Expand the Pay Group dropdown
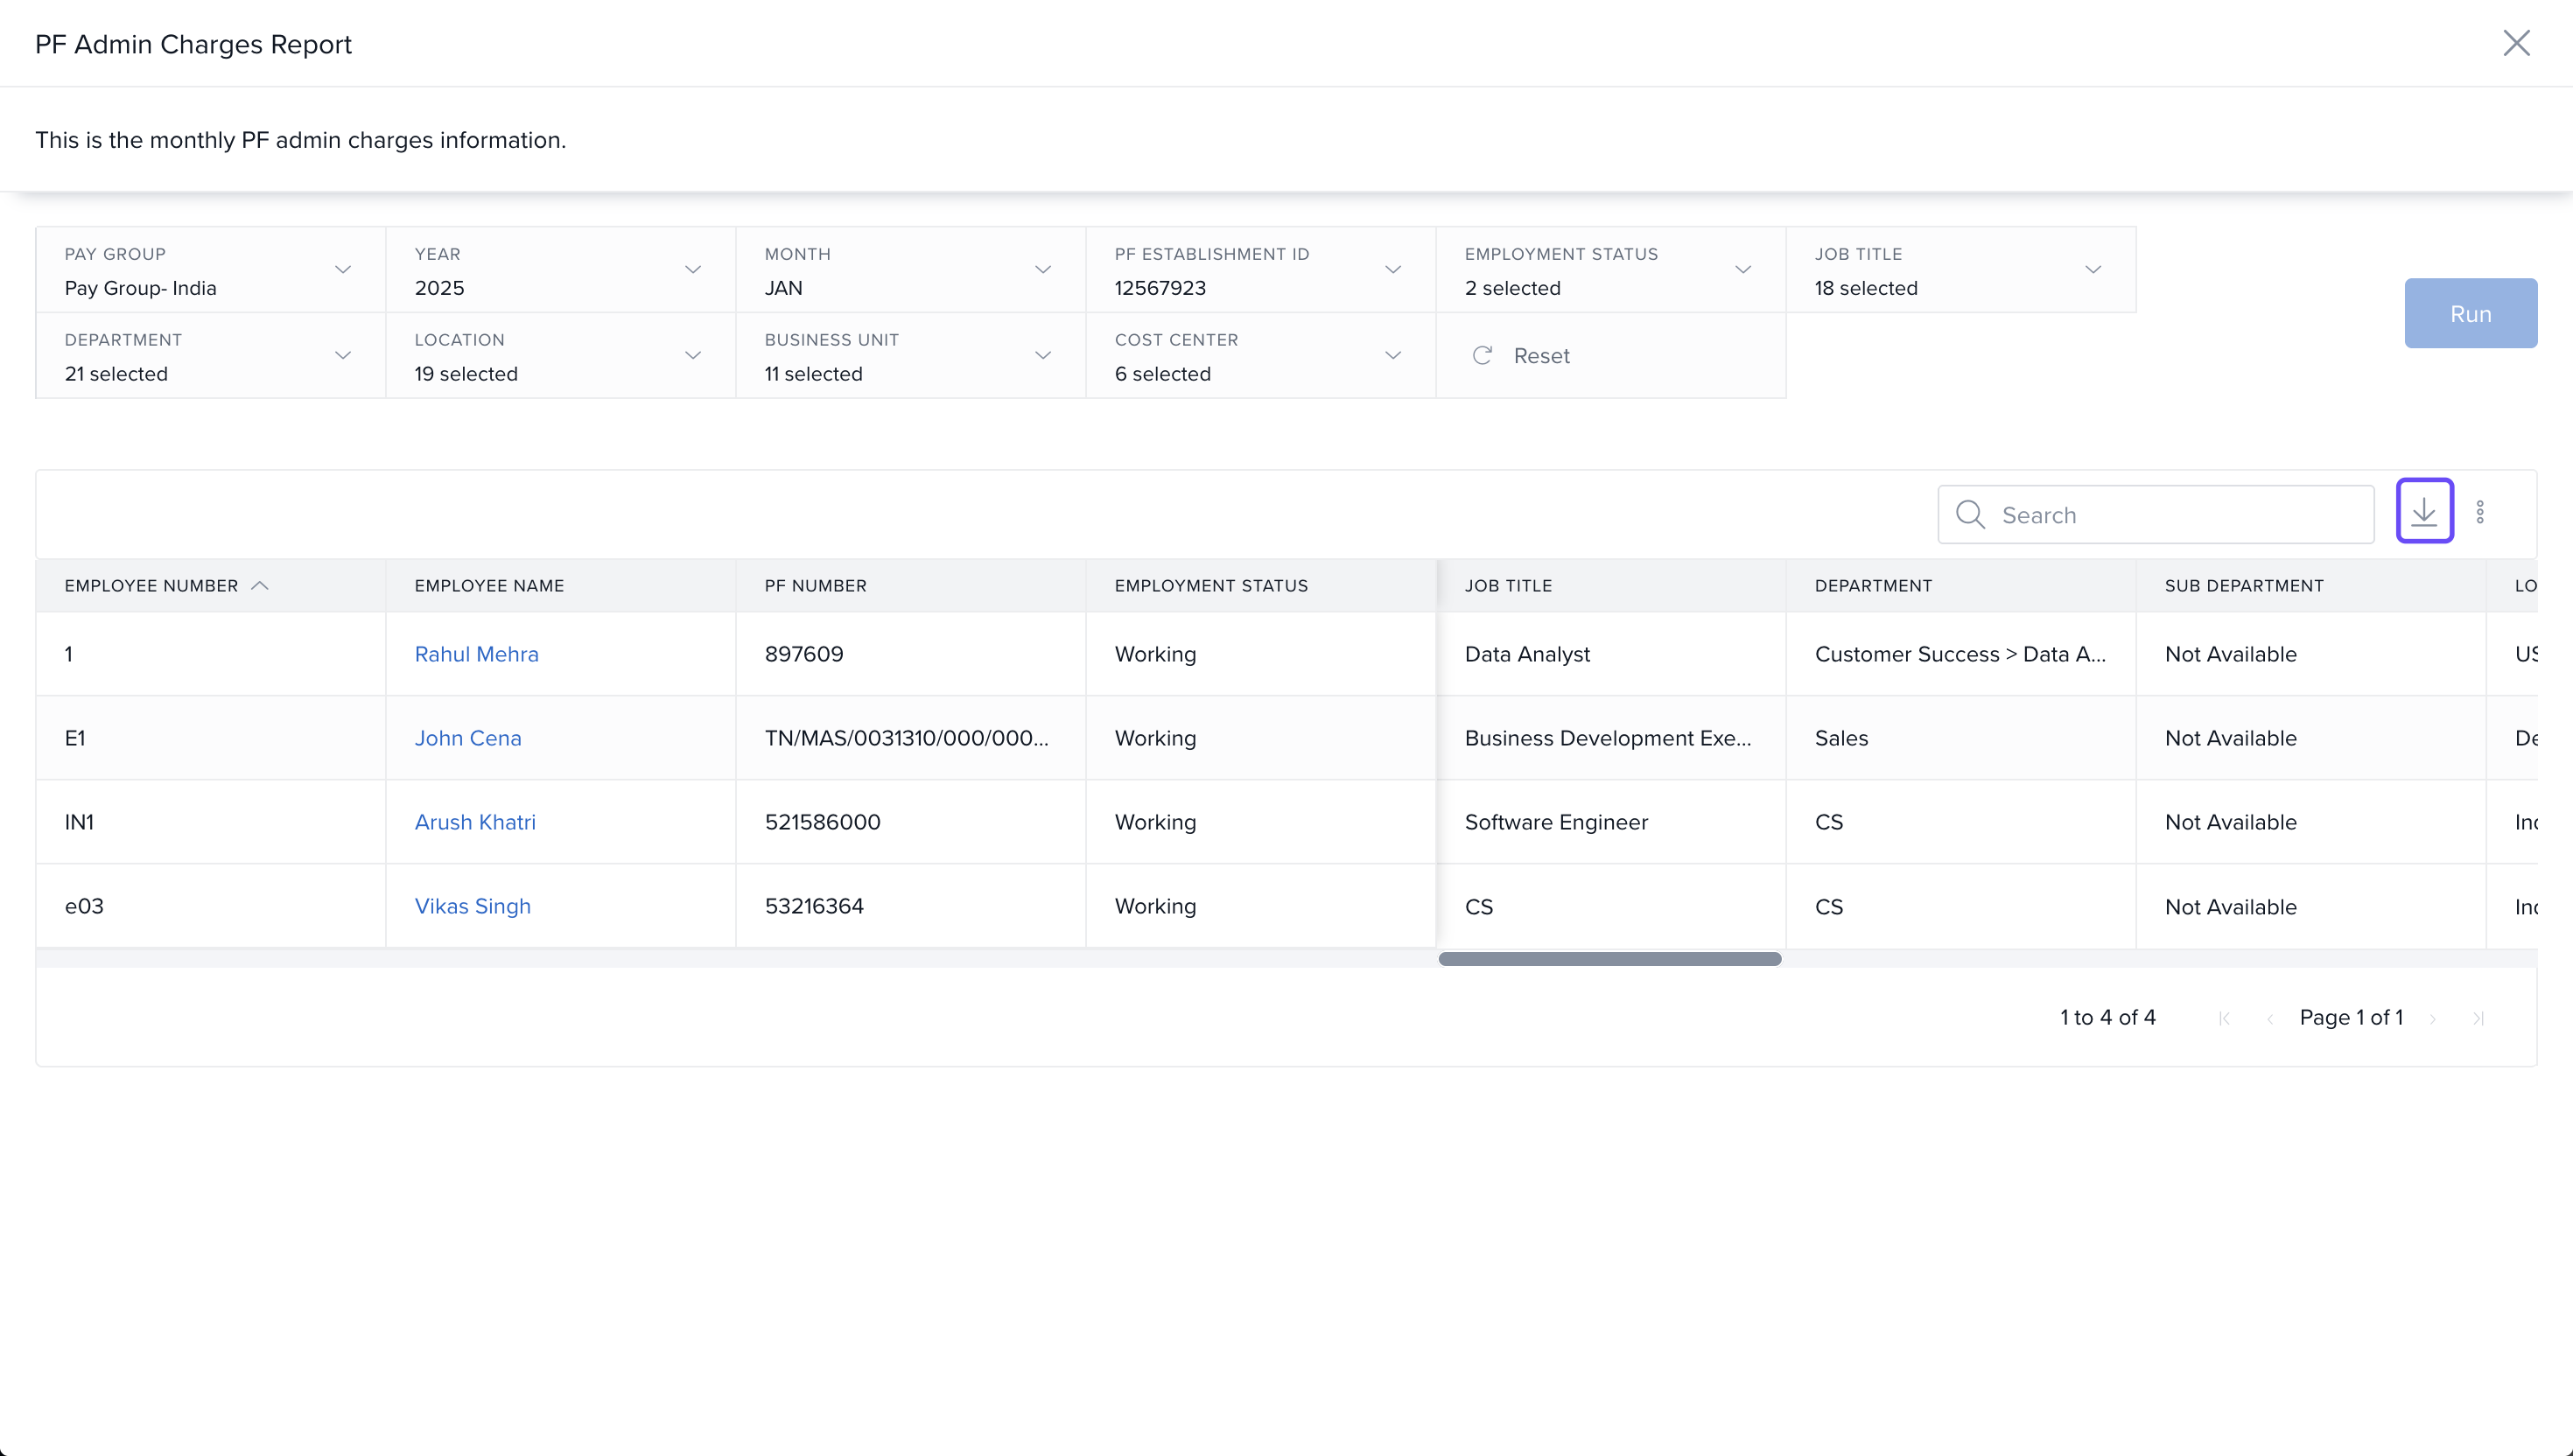Screen dimensions: 2573x1456 point(342,270)
